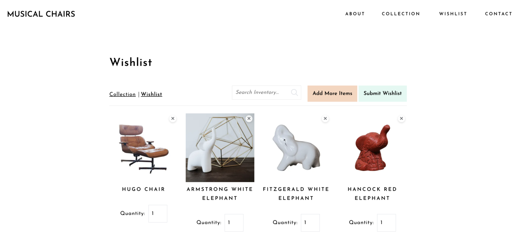Viewport: 520px width, 239px height.
Task: Select Armstrong White Elephant quantity field
Action: point(234,223)
